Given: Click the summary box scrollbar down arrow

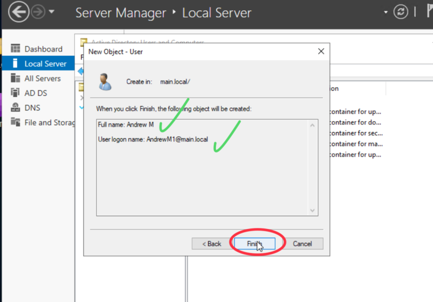Looking at the screenshot, I should [x=312, y=210].
